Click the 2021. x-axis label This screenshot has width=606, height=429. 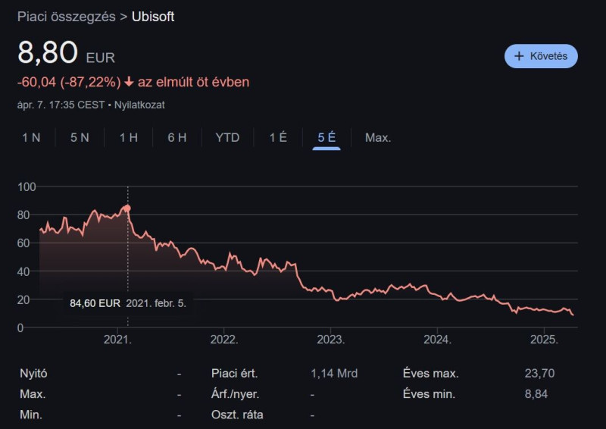117,340
